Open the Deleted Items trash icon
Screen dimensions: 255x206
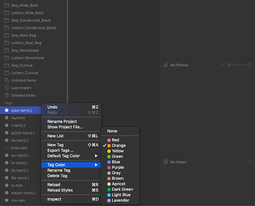click(7, 95)
